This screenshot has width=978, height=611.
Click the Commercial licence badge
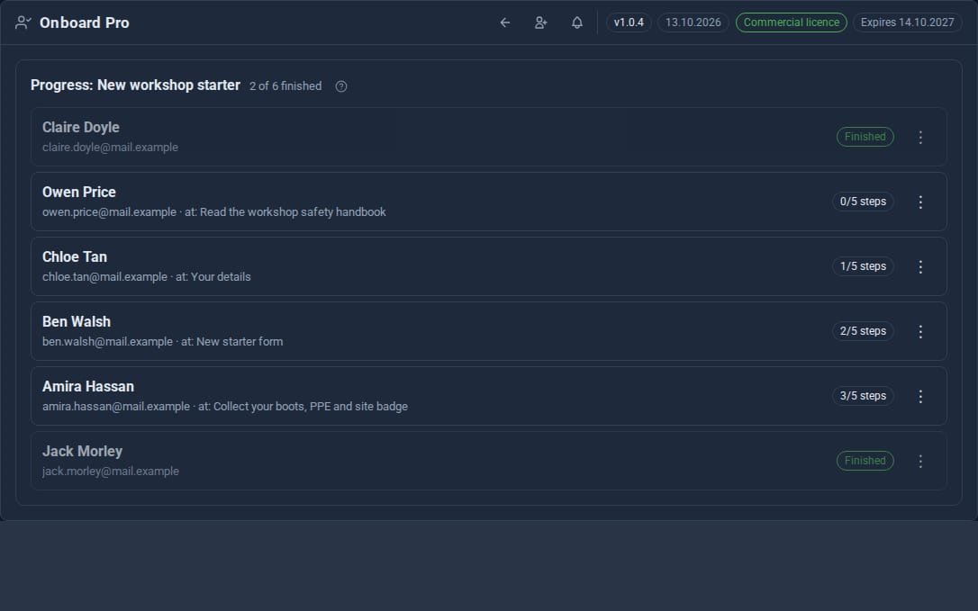click(x=792, y=22)
